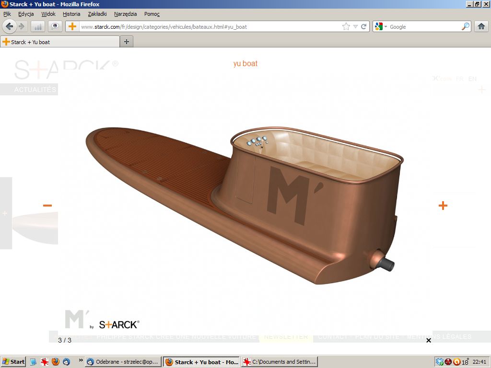Viewport: 491px width, 368px height.
Task: Show next image with orange plus
Action: (x=443, y=206)
